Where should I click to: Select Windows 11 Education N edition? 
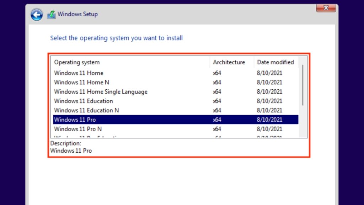pos(86,110)
